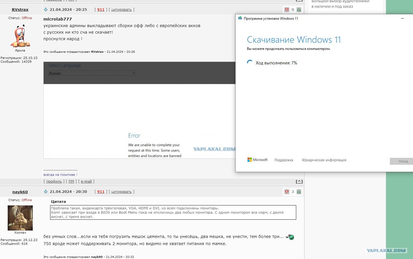
Task: Click thumbs-up icon on RVstrax's post
Action: coord(299,10)
